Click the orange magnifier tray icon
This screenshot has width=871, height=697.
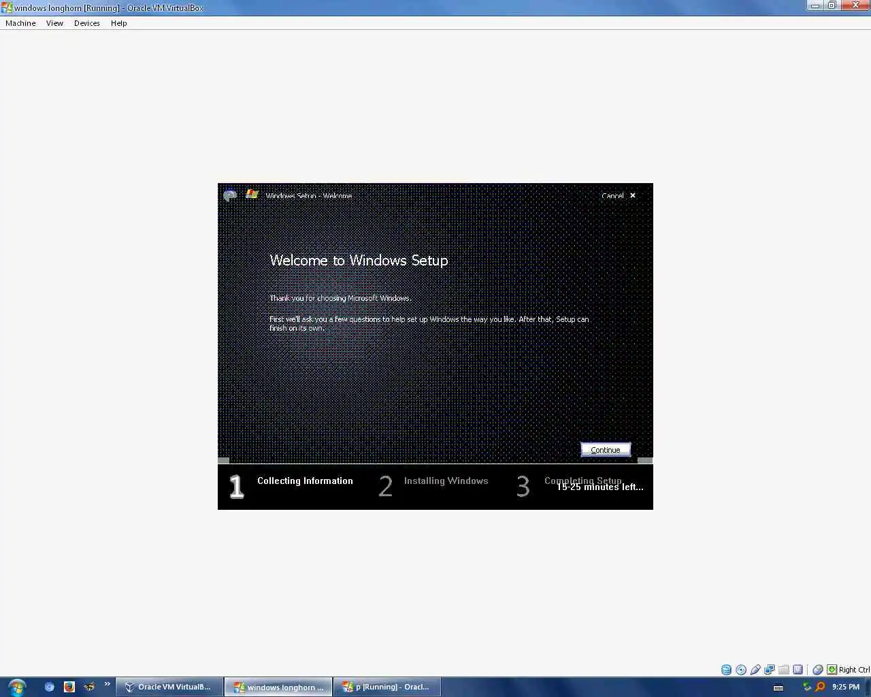pyautogui.click(x=820, y=687)
